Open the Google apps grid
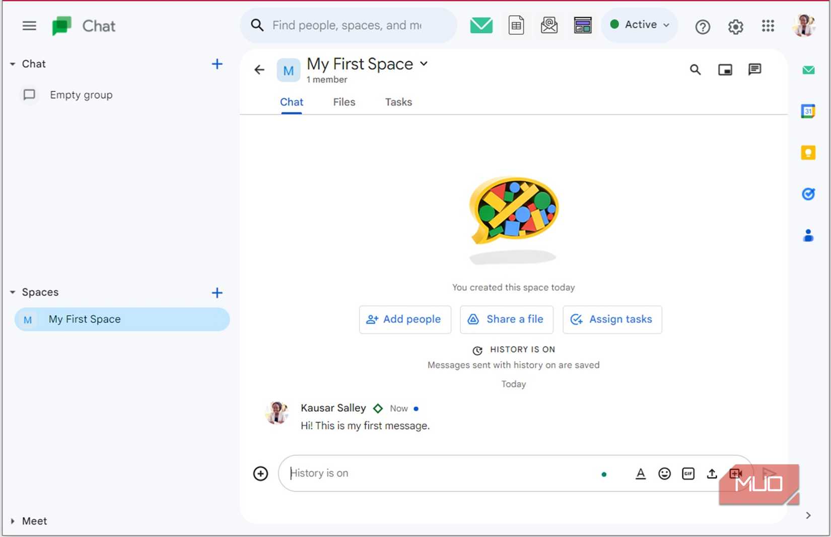Image resolution: width=831 pixels, height=537 pixels. point(768,26)
